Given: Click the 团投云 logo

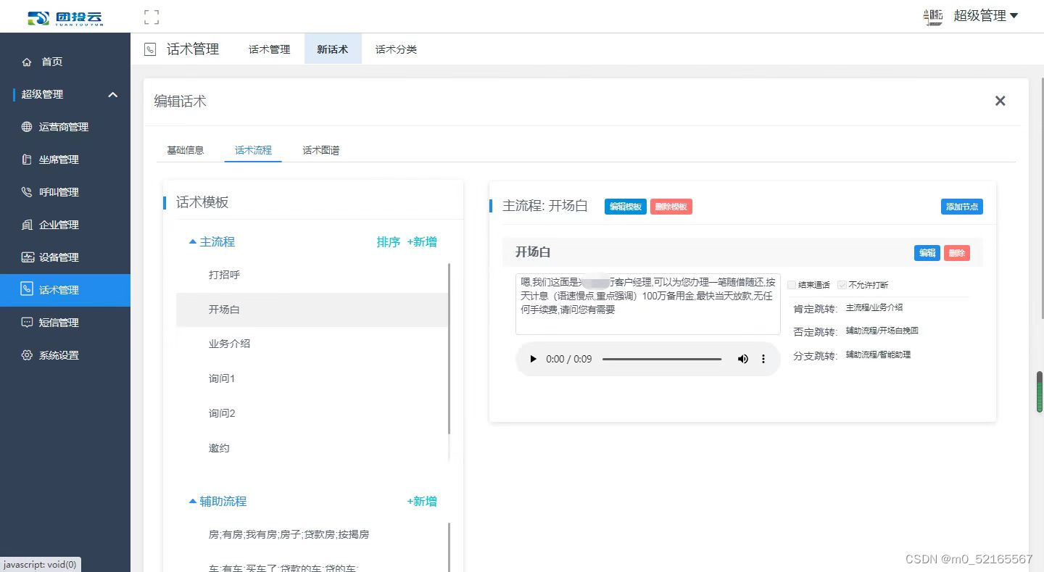Looking at the screenshot, I should tap(65, 17).
